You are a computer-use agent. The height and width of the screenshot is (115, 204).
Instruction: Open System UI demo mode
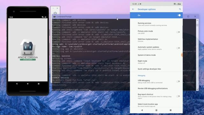point(156,55)
